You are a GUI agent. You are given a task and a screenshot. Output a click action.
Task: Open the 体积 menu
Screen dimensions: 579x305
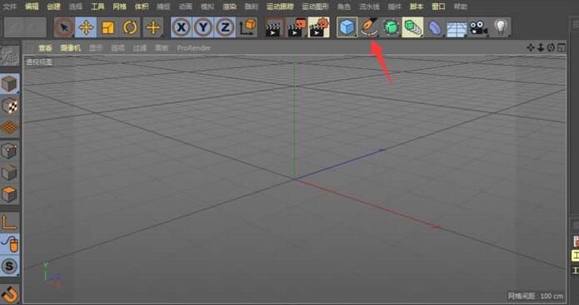[142, 7]
